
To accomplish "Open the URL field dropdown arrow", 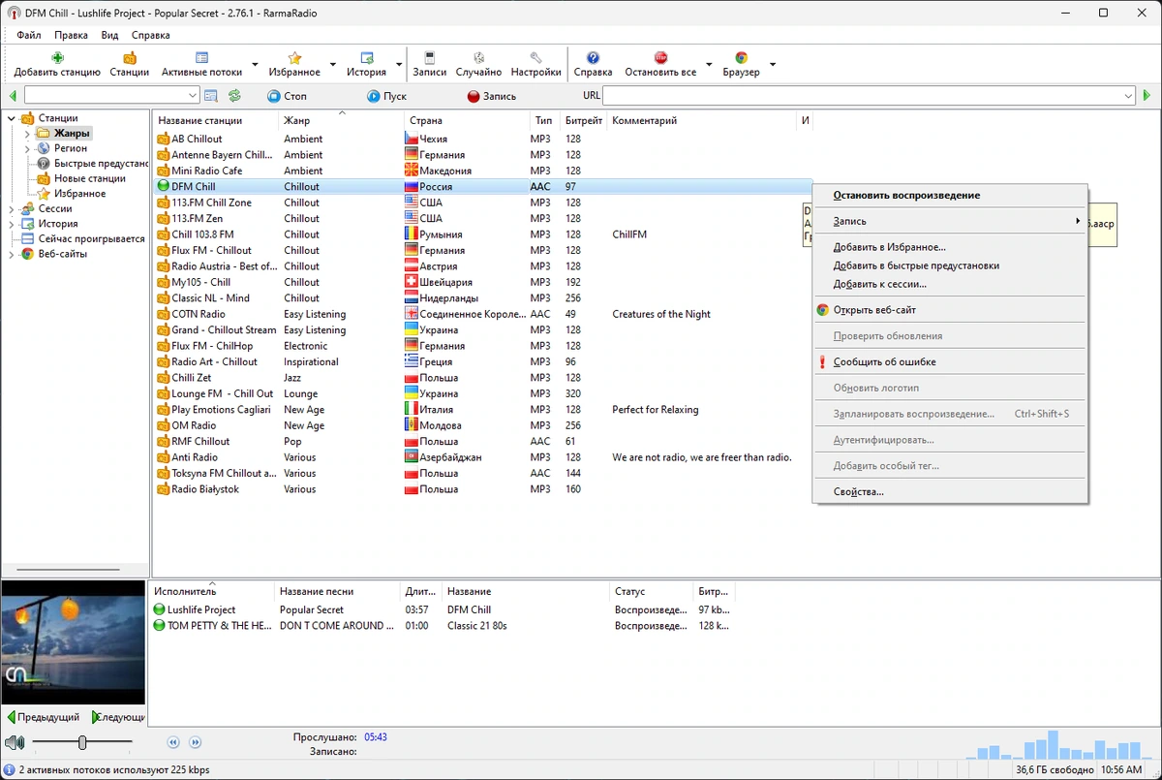I will (x=1128, y=96).
